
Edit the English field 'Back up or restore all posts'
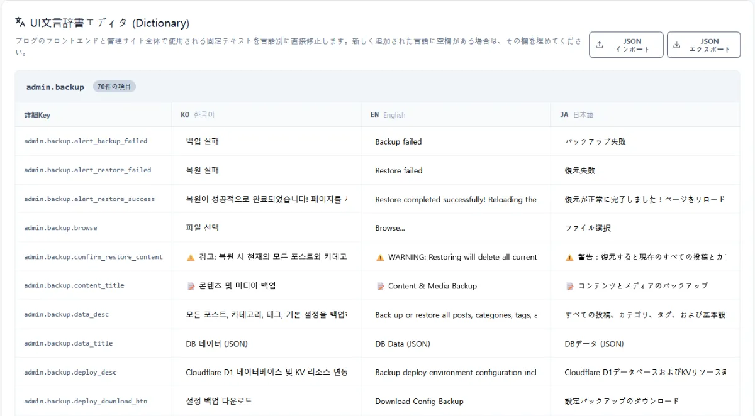pyautogui.click(x=456, y=315)
